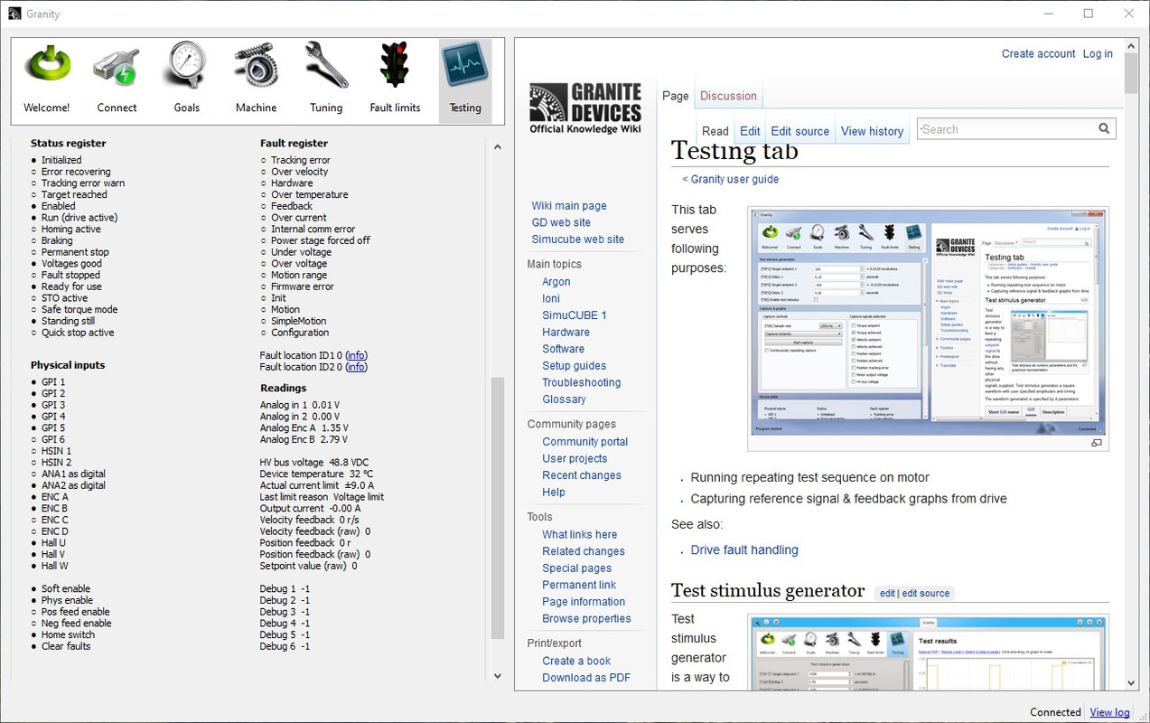1150x723 pixels.
Task: Open the Related changes link
Action: 584,551
